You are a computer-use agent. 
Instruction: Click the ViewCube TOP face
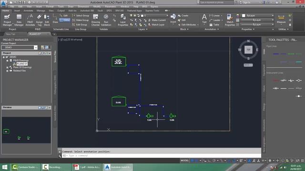[248, 49]
